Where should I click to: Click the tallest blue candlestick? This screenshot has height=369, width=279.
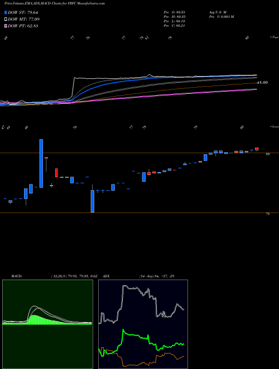pos(41,164)
